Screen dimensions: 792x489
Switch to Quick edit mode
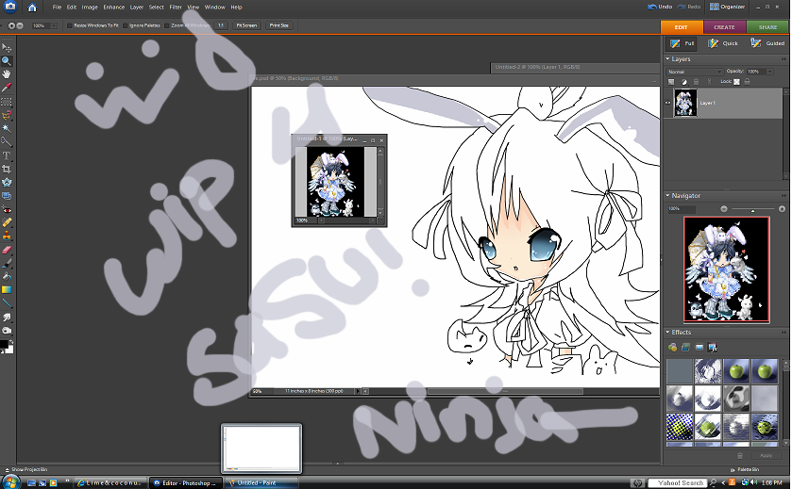pyautogui.click(x=723, y=43)
